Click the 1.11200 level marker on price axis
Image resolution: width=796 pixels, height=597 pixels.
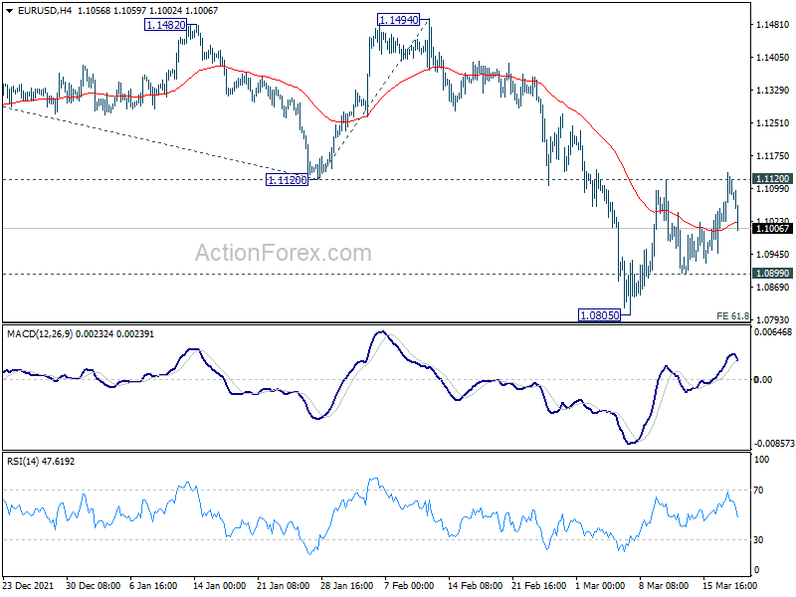point(773,179)
